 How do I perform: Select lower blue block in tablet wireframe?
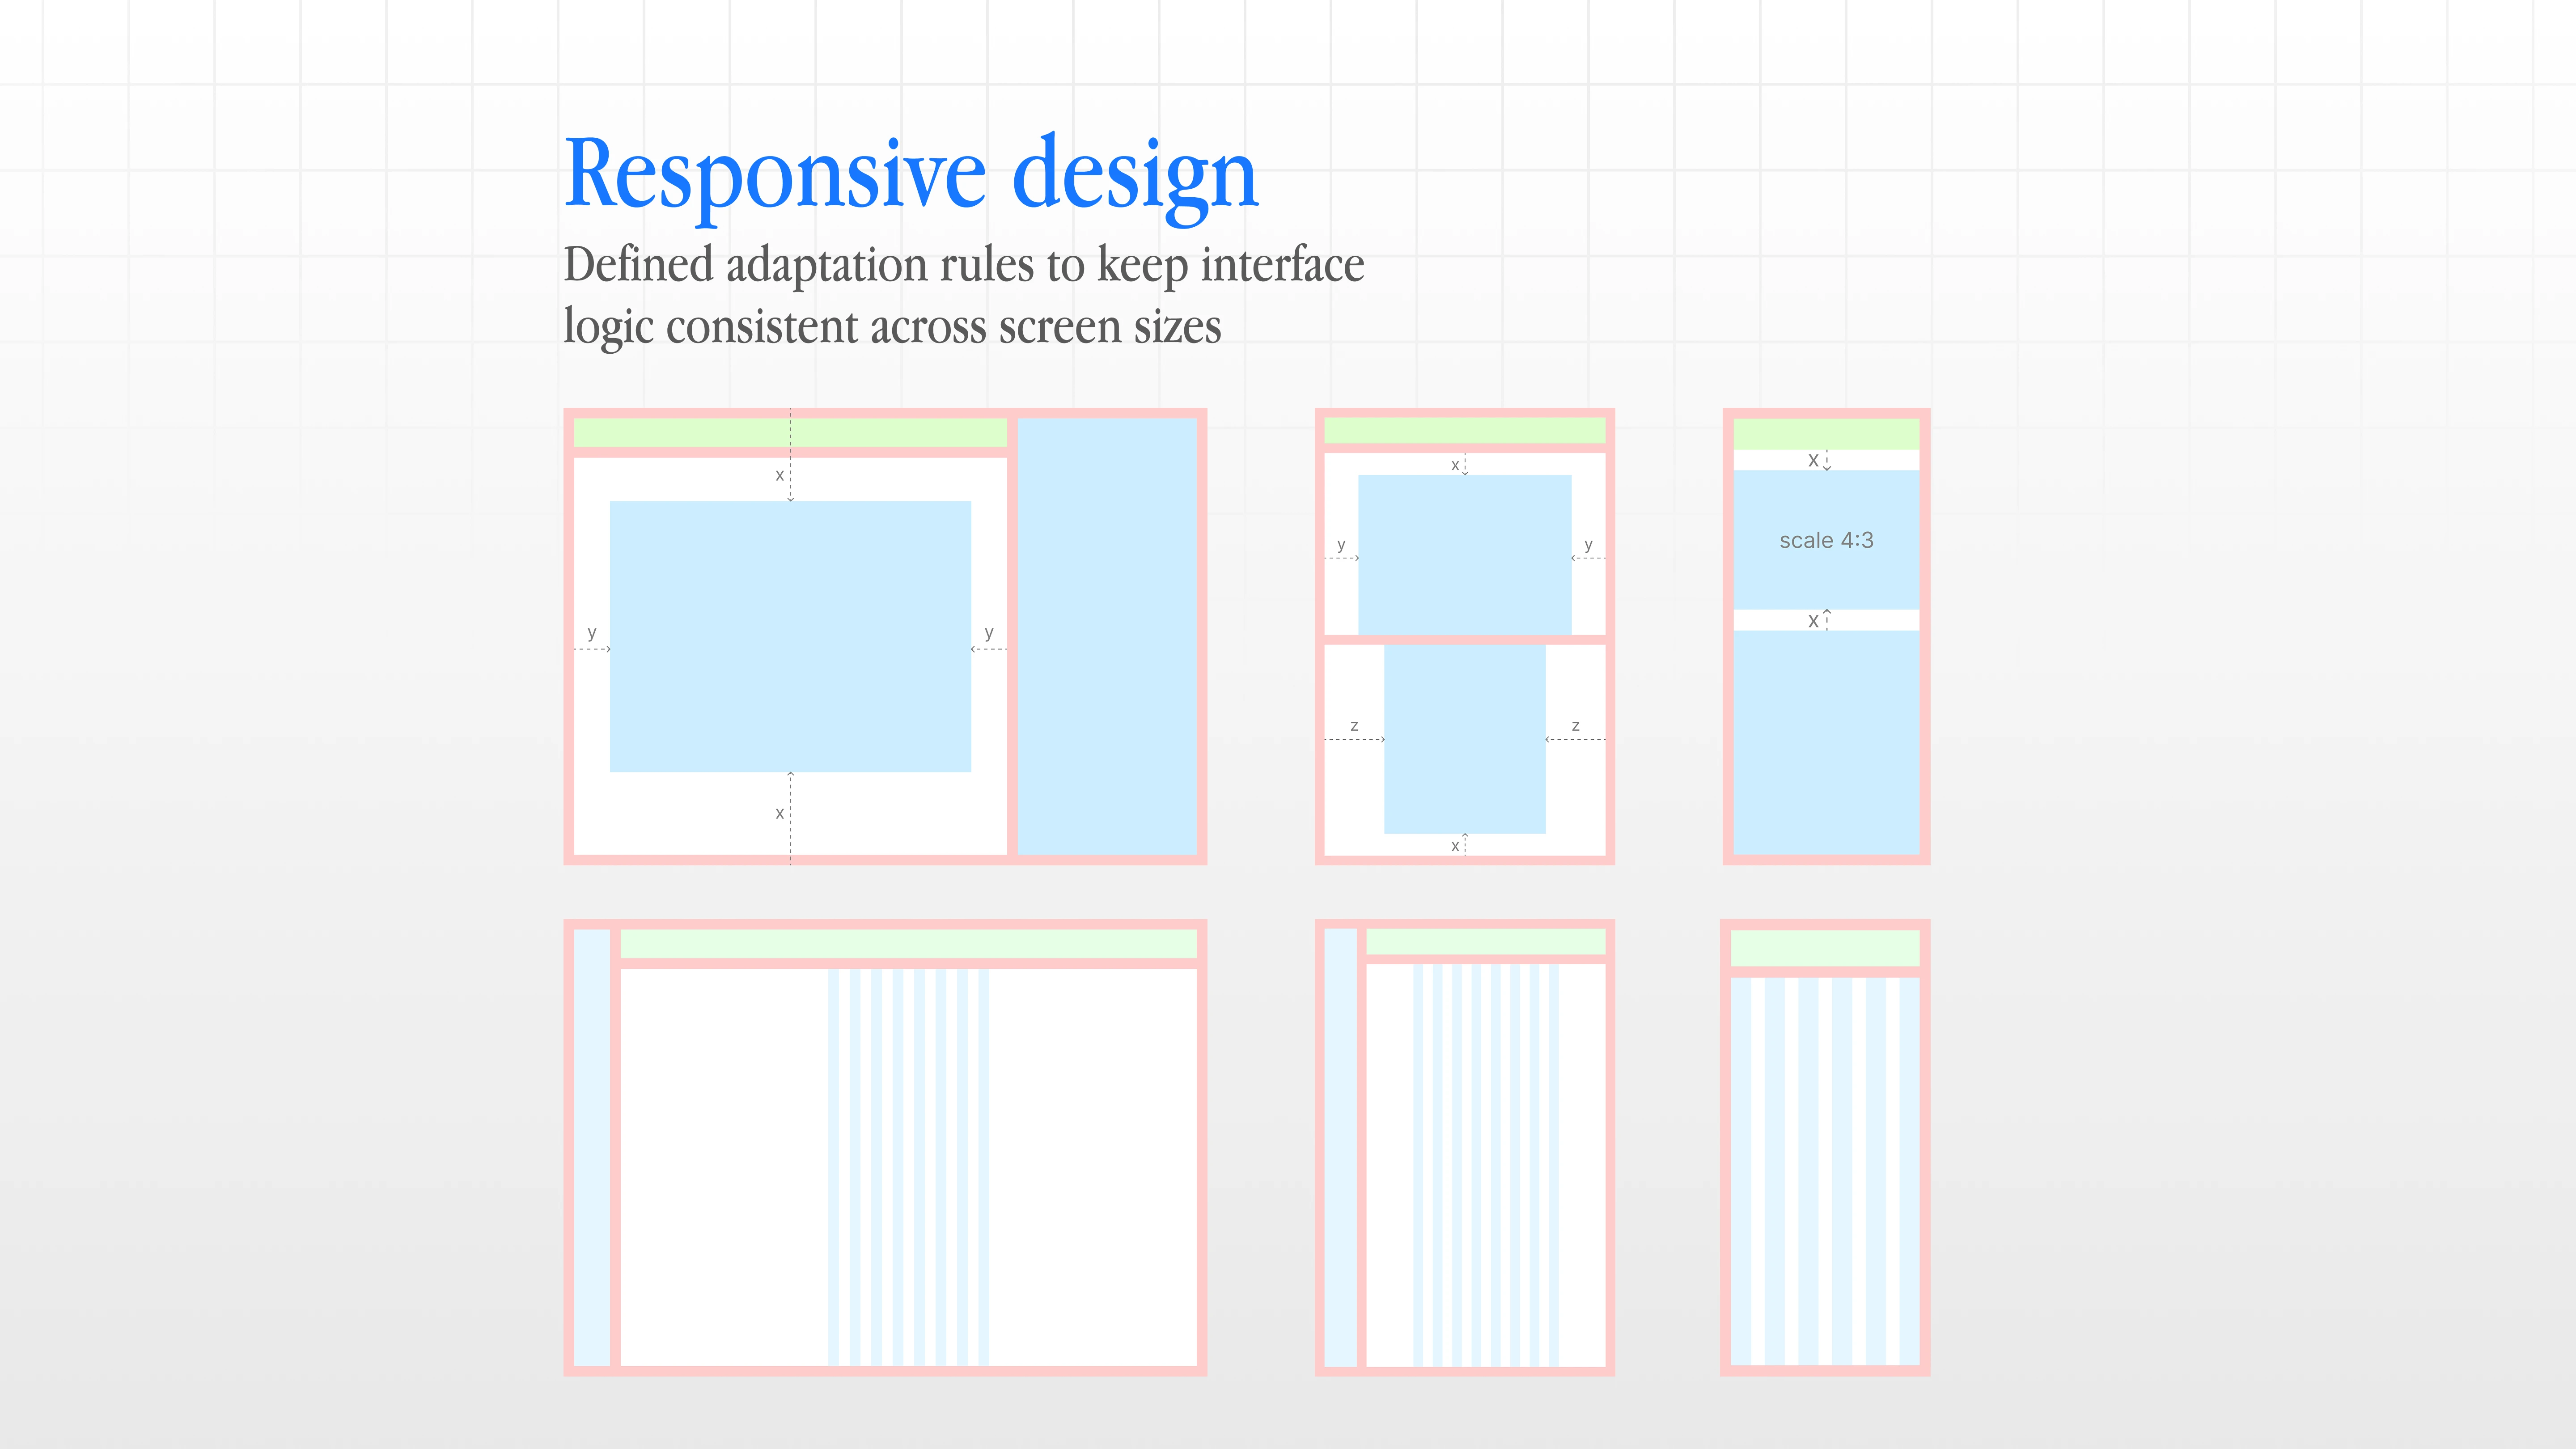[1464, 738]
